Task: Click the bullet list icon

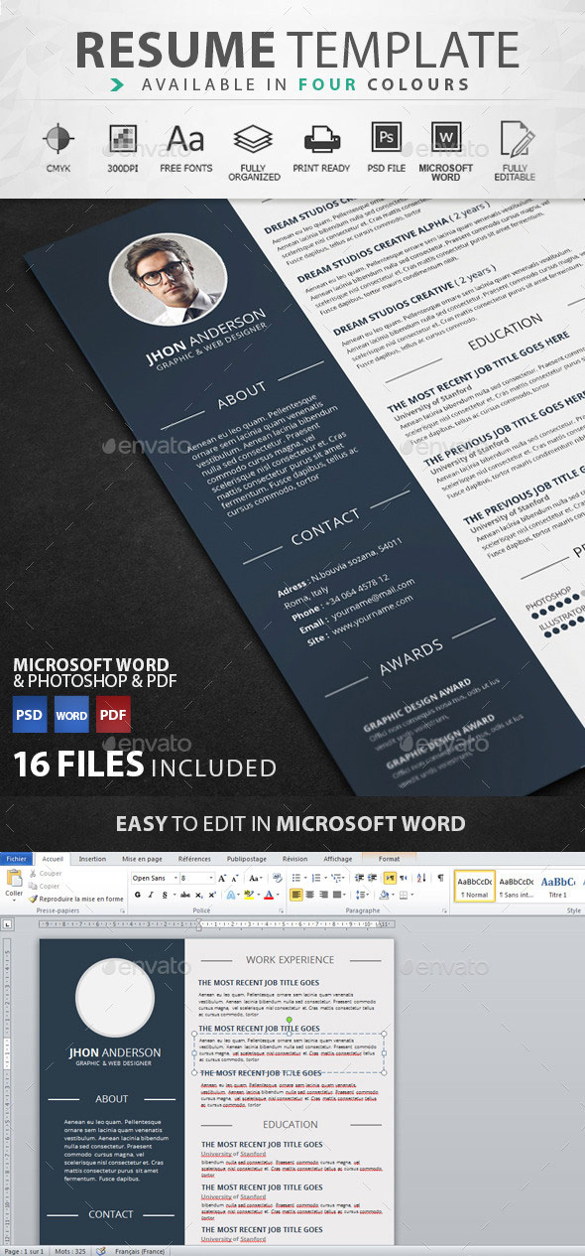Action: pyautogui.click(x=296, y=878)
